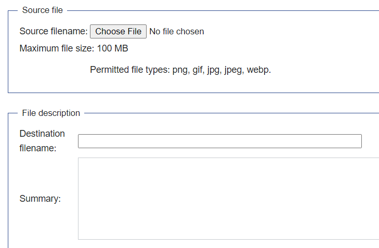The image size is (379, 248).
Task: Click the word "Permitted"
Action: (x=110, y=70)
